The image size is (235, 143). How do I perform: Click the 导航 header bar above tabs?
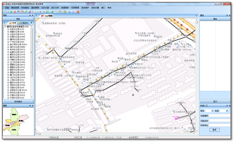[x=18, y=19]
